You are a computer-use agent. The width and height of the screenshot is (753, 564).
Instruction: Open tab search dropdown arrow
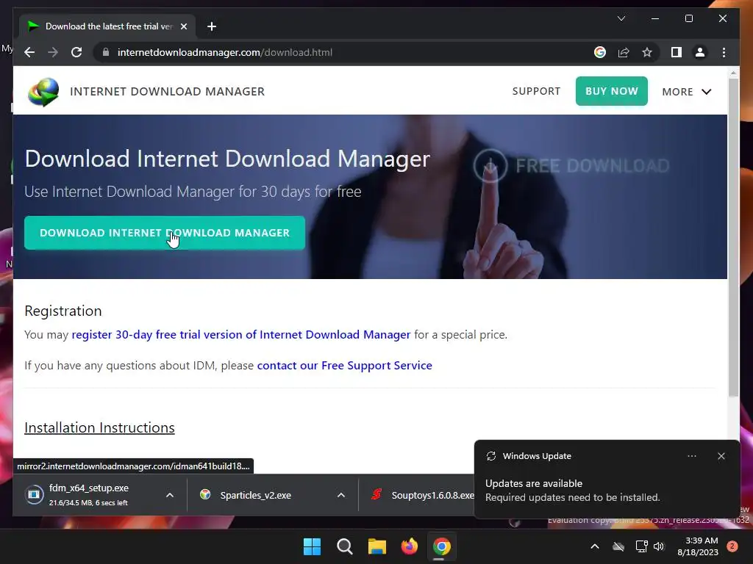(621, 18)
